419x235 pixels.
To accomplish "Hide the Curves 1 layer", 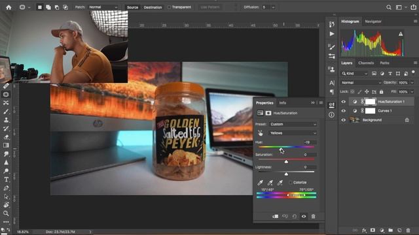I will click(x=343, y=111).
